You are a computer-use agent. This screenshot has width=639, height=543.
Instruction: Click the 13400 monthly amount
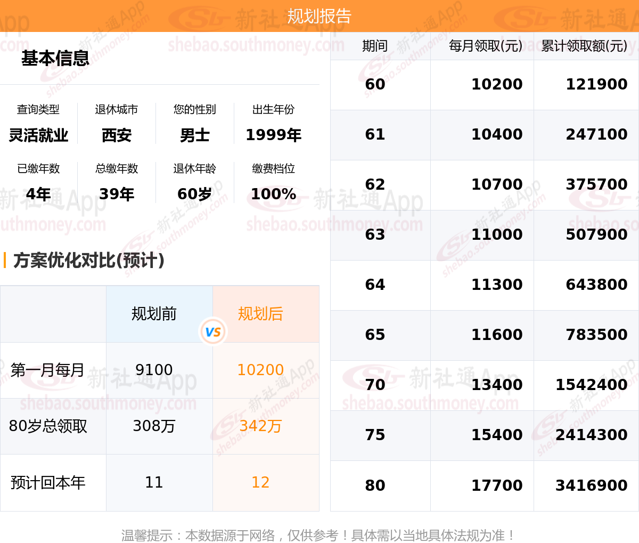tap(497, 385)
